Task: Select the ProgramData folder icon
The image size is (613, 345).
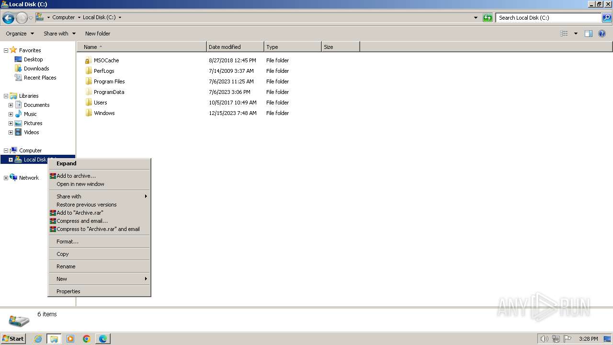Action: [x=88, y=92]
